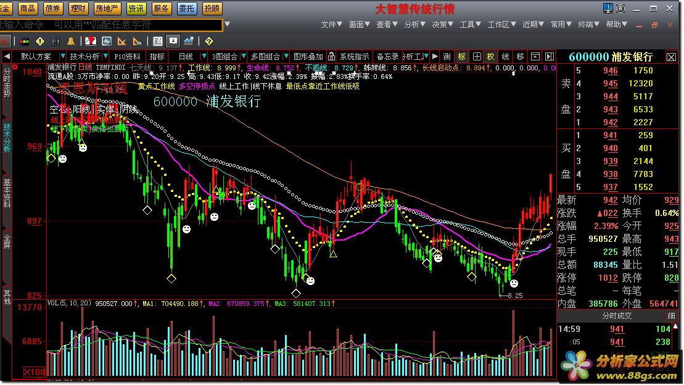This screenshot has height=385, width=684.
Task: Click the green 资讯 button
Action: click(x=136, y=8)
